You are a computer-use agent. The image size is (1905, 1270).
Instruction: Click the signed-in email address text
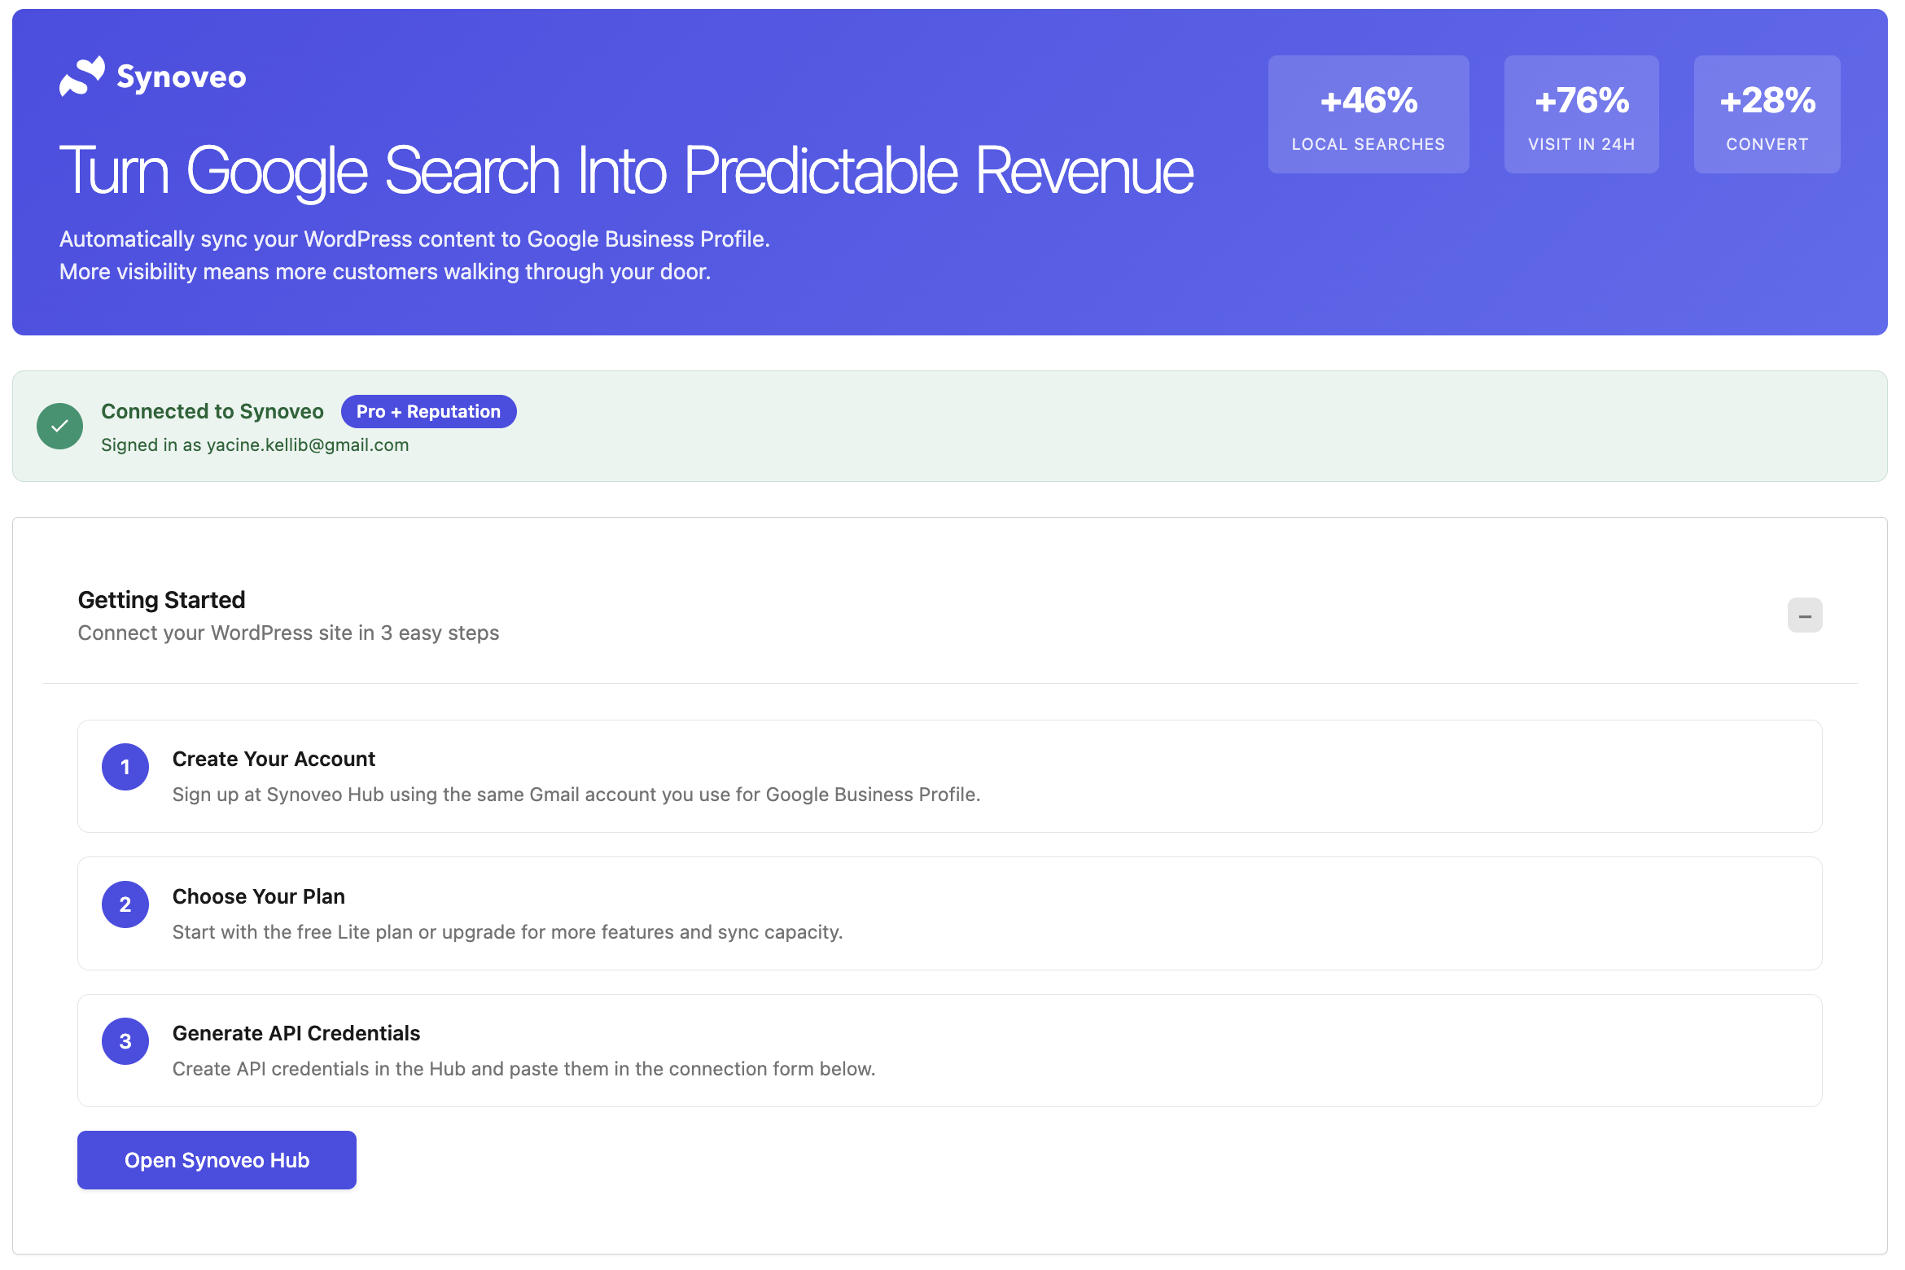(308, 445)
